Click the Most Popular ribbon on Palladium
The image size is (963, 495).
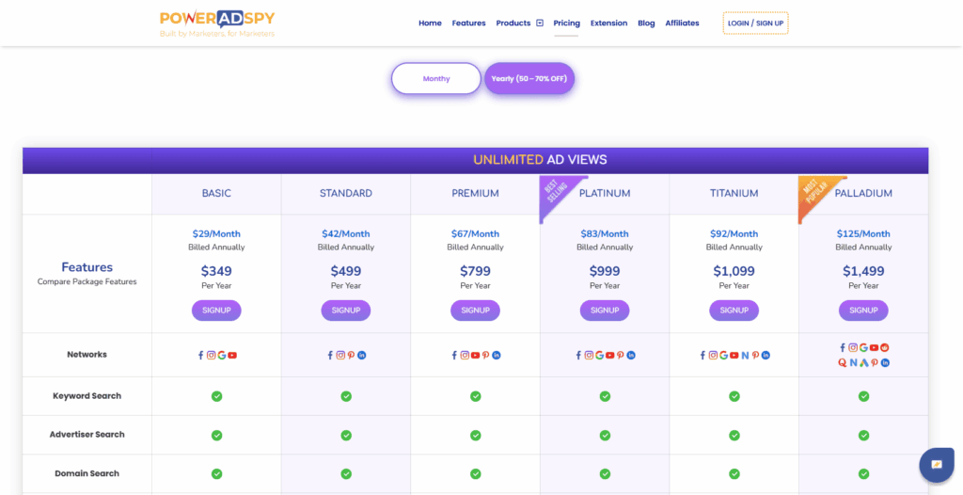pyautogui.click(x=815, y=193)
